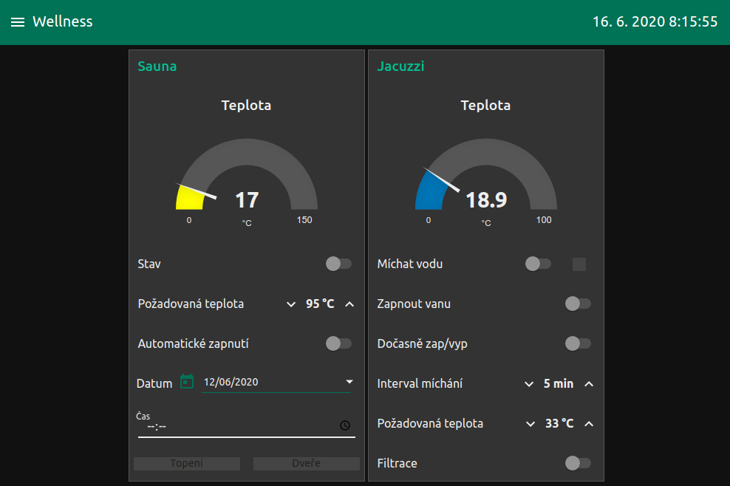Screen dimensions: 730x486
Task: Click the Čas time input field
Action: click(x=236, y=426)
